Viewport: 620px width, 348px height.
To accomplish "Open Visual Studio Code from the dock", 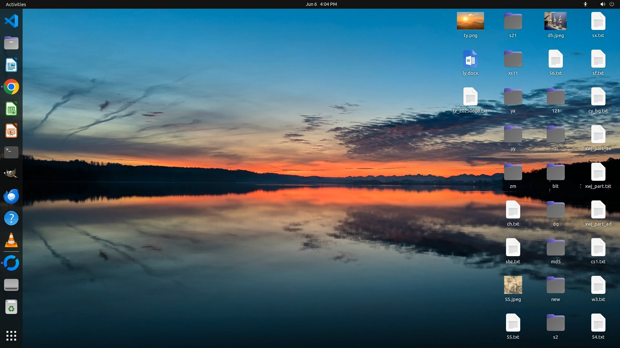I will click(11, 21).
